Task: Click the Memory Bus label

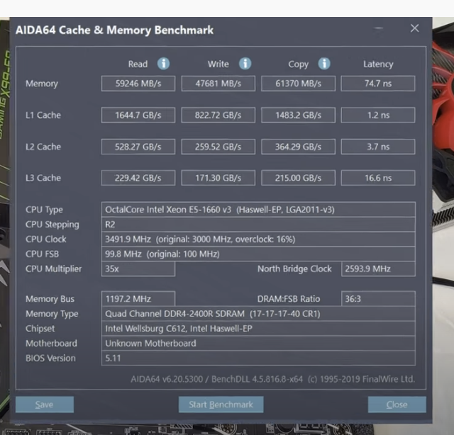Action: click(50, 299)
